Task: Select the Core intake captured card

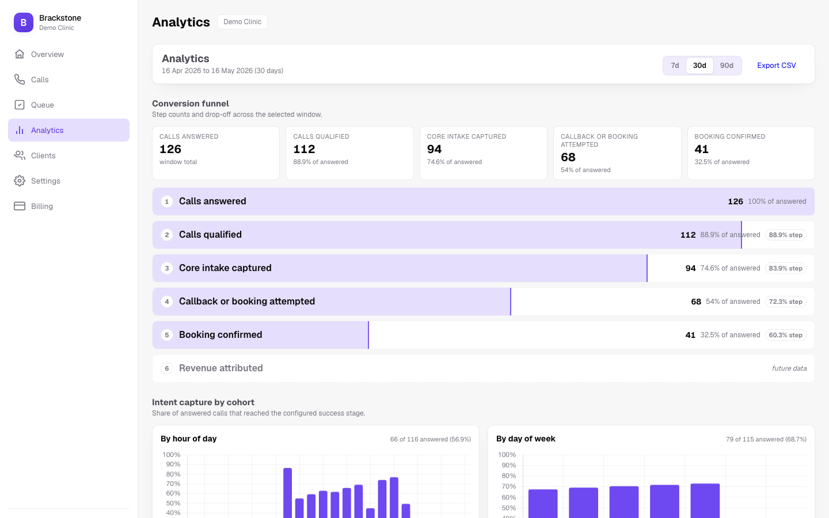Action: click(484, 153)
